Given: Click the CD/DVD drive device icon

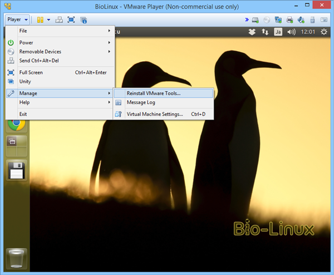Looking at the screenshot, I should [x=267, y=20].
